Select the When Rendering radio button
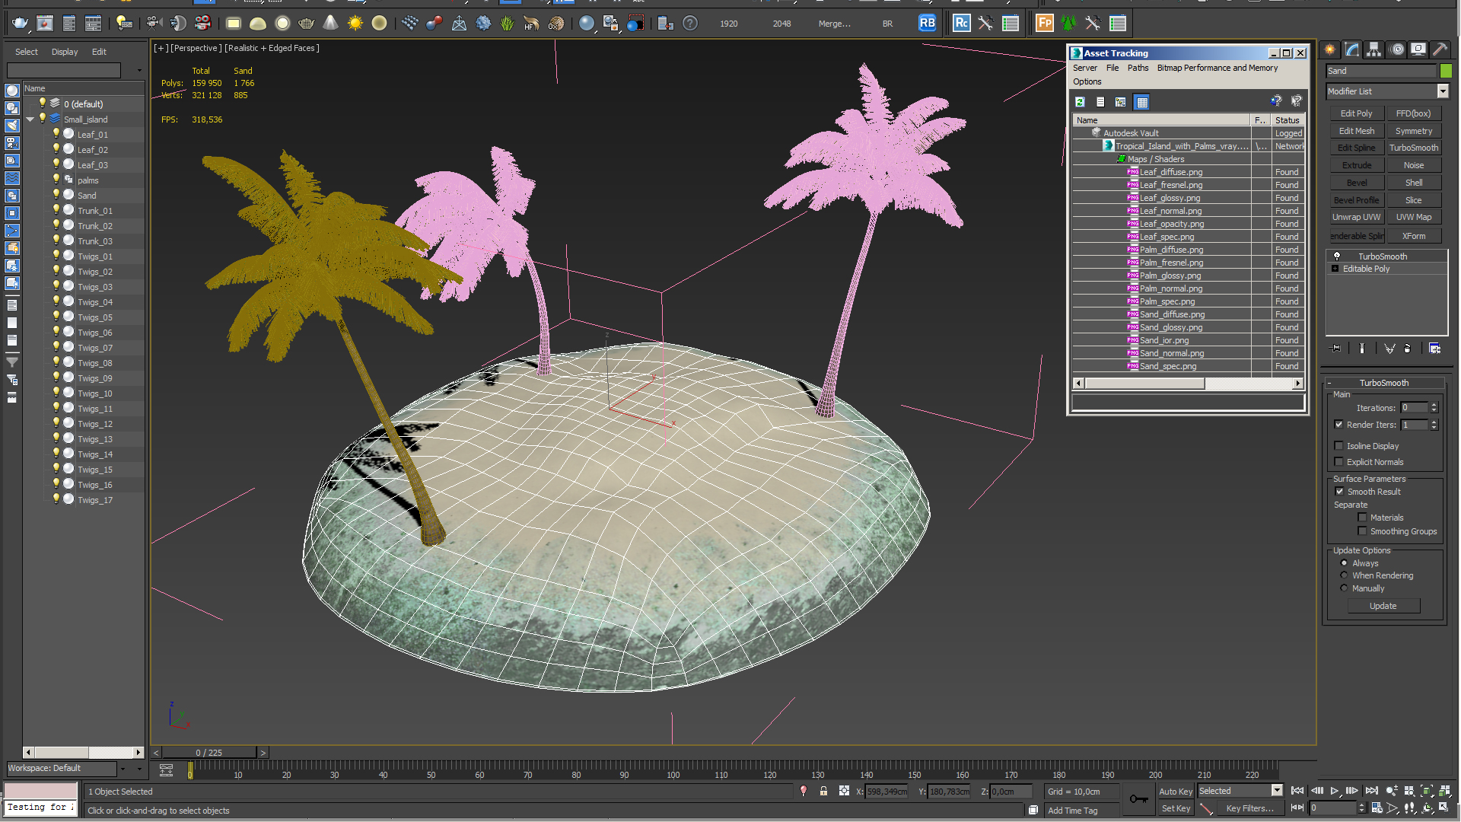1461x822 pixels. pos(1344,575)
